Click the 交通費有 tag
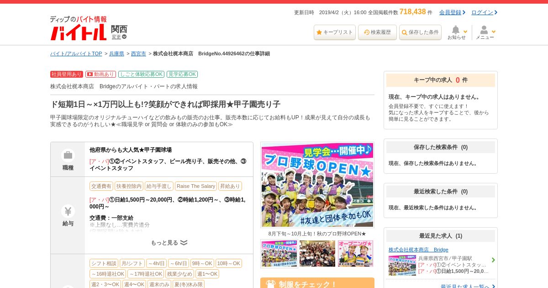 tap(101, 186)
